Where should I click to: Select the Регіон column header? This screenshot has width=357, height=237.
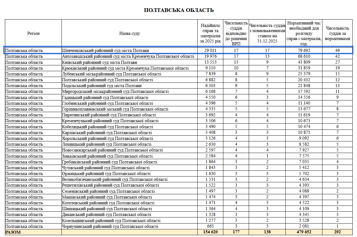[33, 33]
